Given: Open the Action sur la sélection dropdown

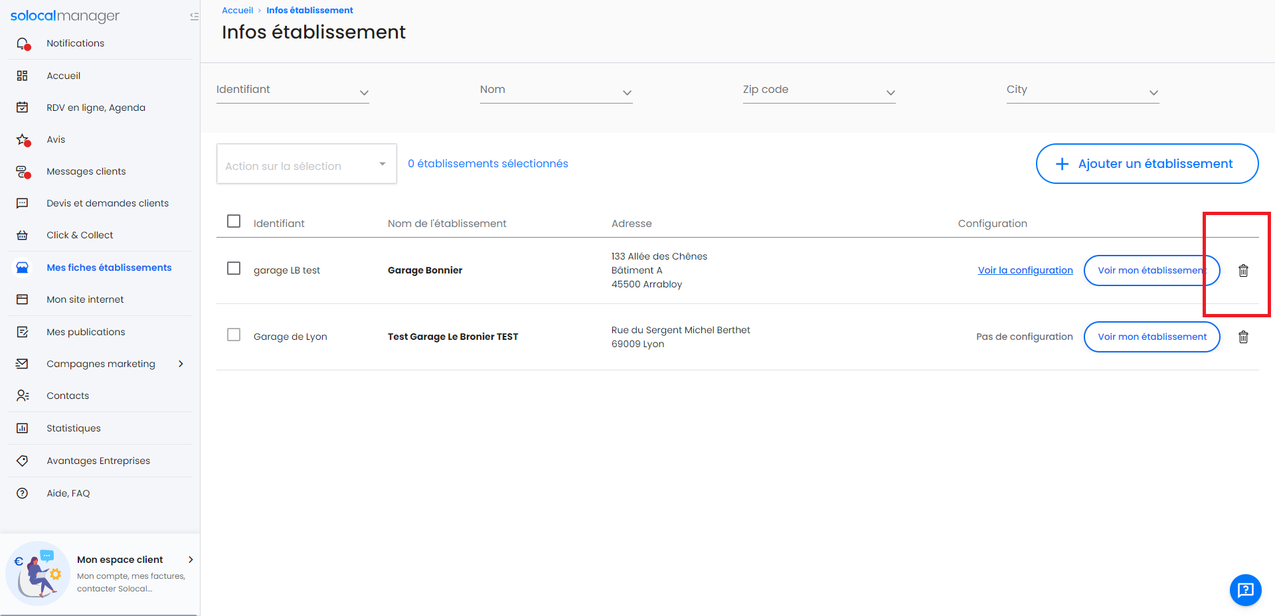Looking at the screenshot, I should tap(306, 164).
